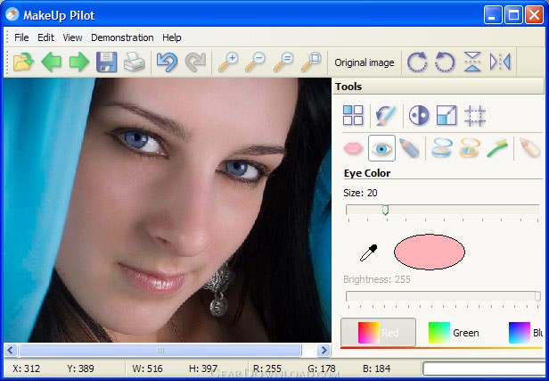Image resolution: width=549 pixels, height=381 pixels.
Task: Reset zoom with the equals magnifier
Action: (283, 62)
